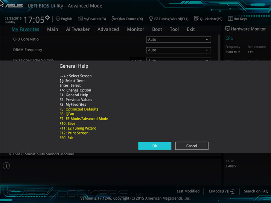
Task: Switch to EzMode(F7)
Action: coord(221,191)
